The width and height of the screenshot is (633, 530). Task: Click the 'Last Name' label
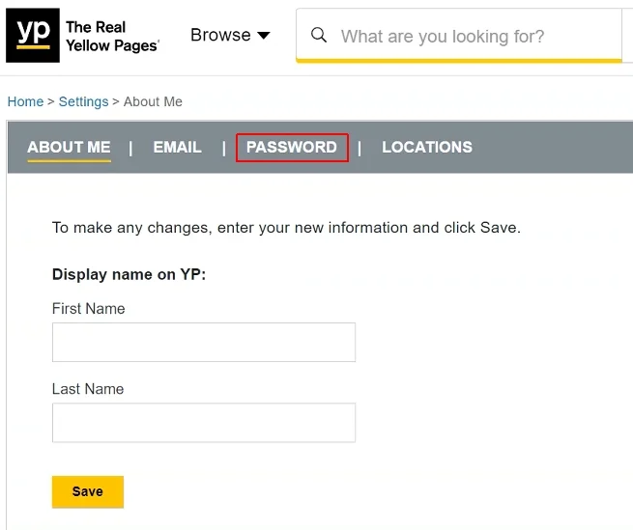point(88,389)
